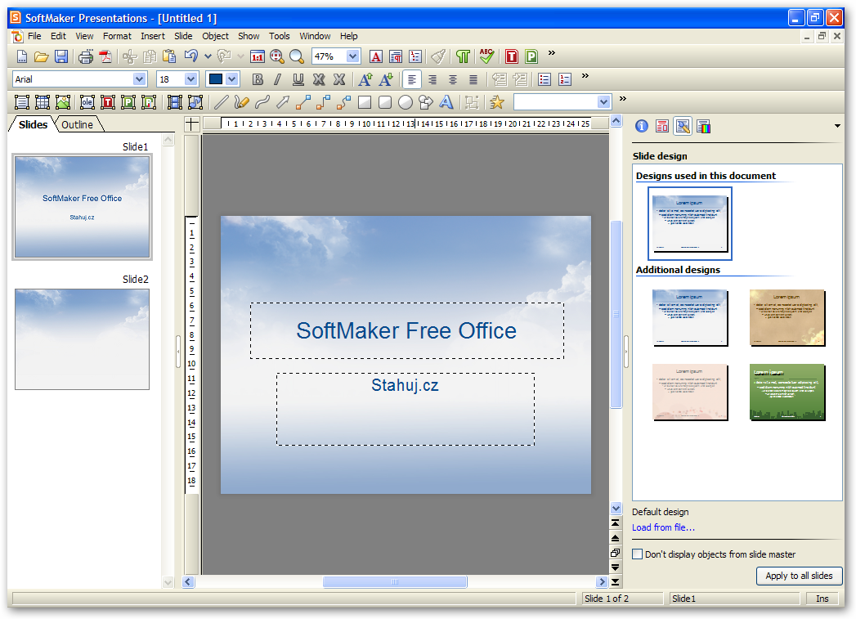
Task: Open the info icon in sidebar
Action: [x=642, y=126]
